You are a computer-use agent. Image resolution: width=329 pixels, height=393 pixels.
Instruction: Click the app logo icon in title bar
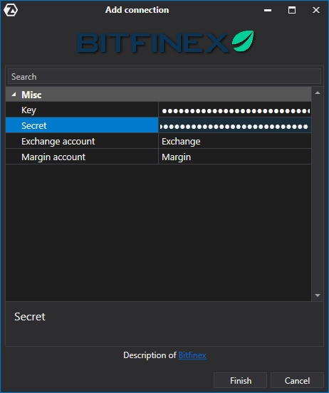pyautogui.click(x=11, y=10)
